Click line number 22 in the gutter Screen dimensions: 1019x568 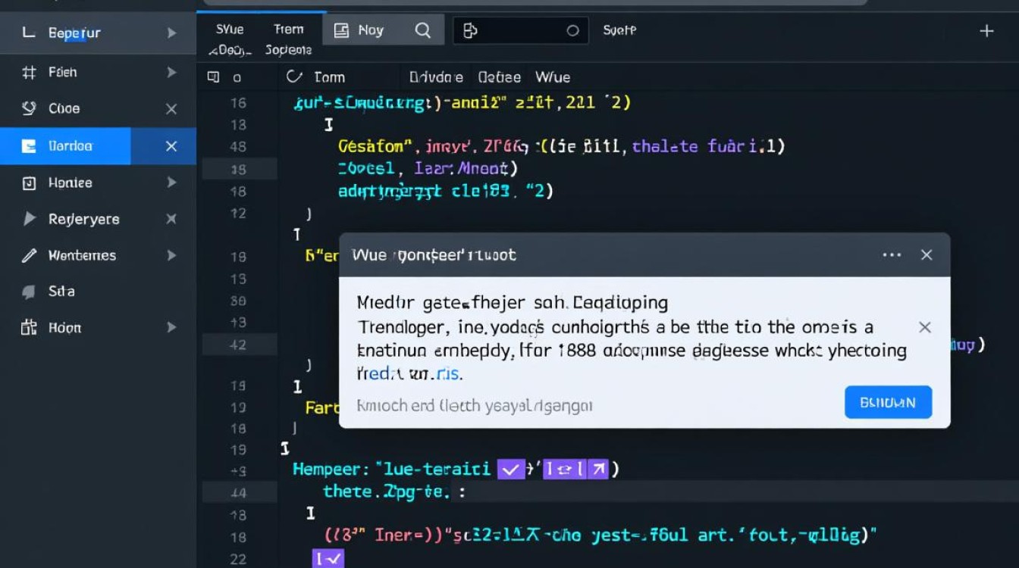point(238,559)
